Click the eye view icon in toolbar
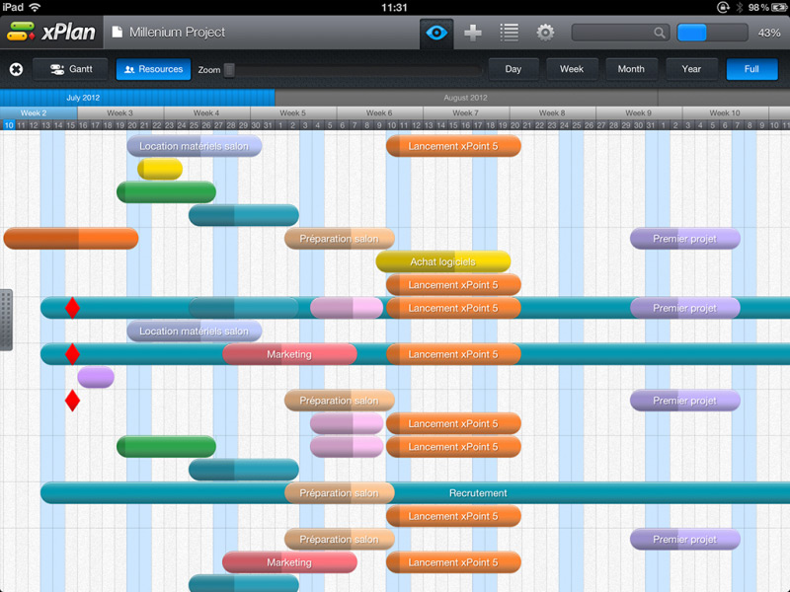790x592 pixels. [436, 33]
